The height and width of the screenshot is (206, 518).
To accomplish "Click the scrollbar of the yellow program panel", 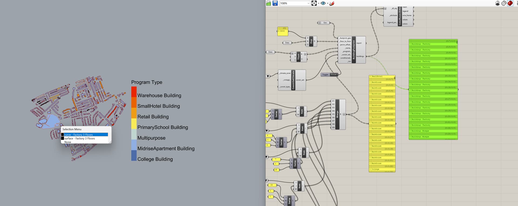I will click(x=394, y=78).
